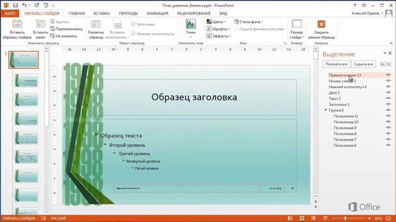
Task: Select Полилиния 11 in Selection pane
Action: tap(346, 116)
